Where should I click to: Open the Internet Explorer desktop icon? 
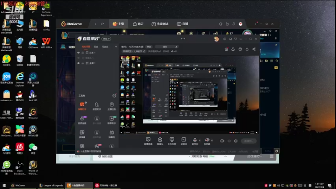click(20, 79)
